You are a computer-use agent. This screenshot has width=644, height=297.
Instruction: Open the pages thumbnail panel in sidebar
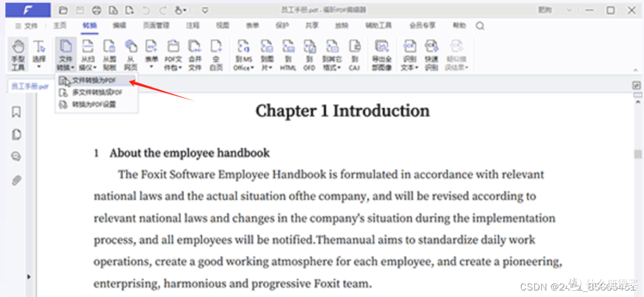click(x=17, y=135)
